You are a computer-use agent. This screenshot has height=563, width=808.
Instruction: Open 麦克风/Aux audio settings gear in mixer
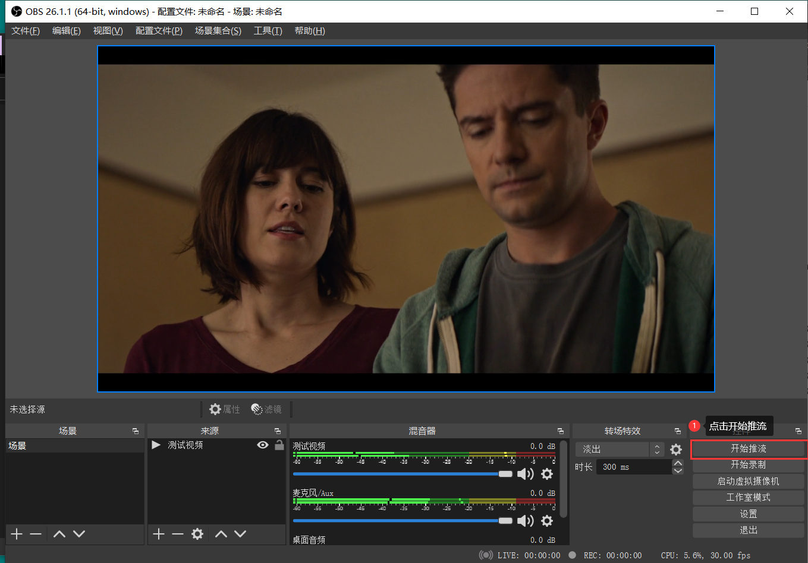click(547, 521)
